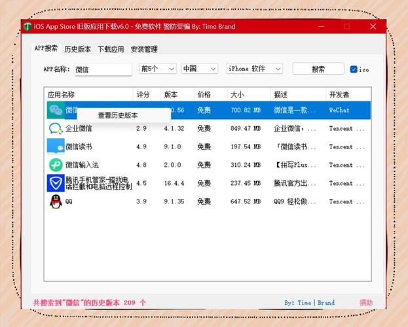Sort by the 应用名称 column header
The height and width of the screenshot is (327, 408).
[88, 95]
